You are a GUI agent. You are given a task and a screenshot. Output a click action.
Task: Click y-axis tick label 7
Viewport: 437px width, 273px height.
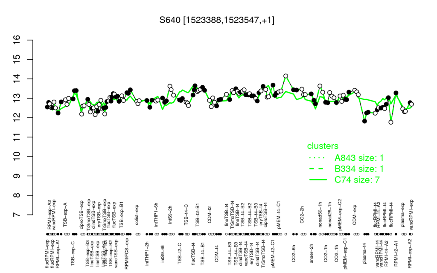pos(17,215)
